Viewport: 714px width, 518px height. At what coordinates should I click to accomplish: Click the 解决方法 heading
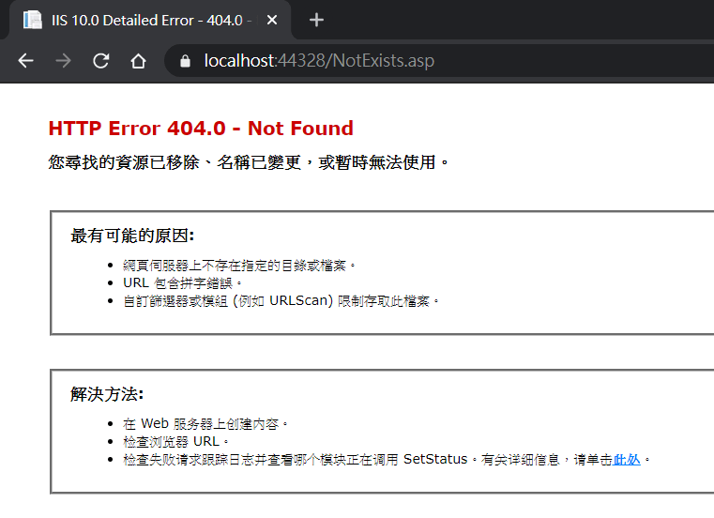(107, 394)
